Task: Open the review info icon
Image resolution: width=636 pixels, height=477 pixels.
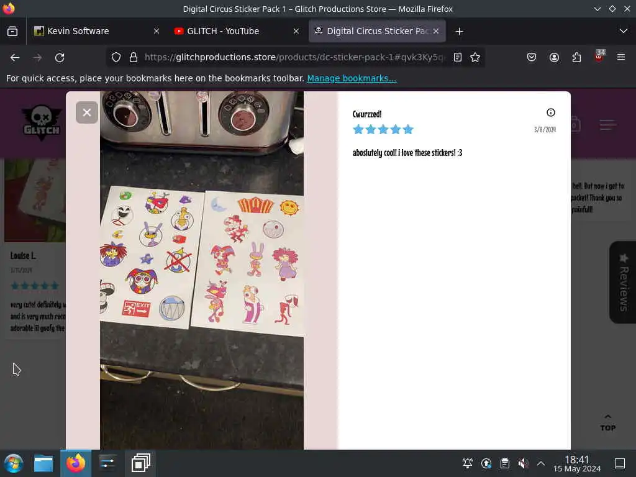Action: coord(550,113)
